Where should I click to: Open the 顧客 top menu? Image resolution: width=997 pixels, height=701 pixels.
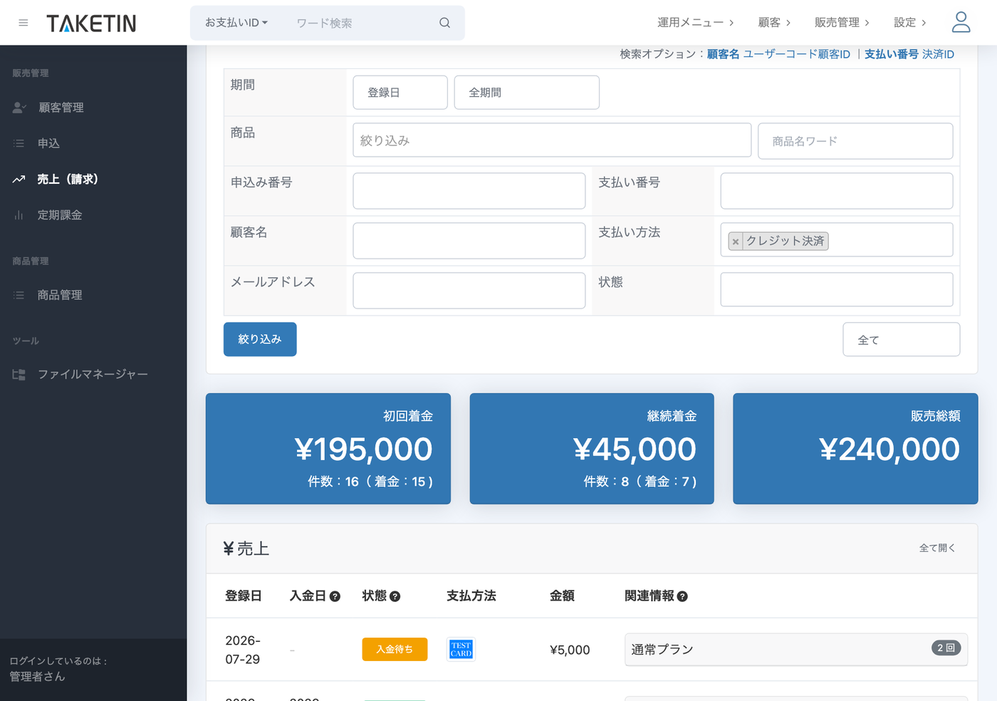click(x=774, y=23)
